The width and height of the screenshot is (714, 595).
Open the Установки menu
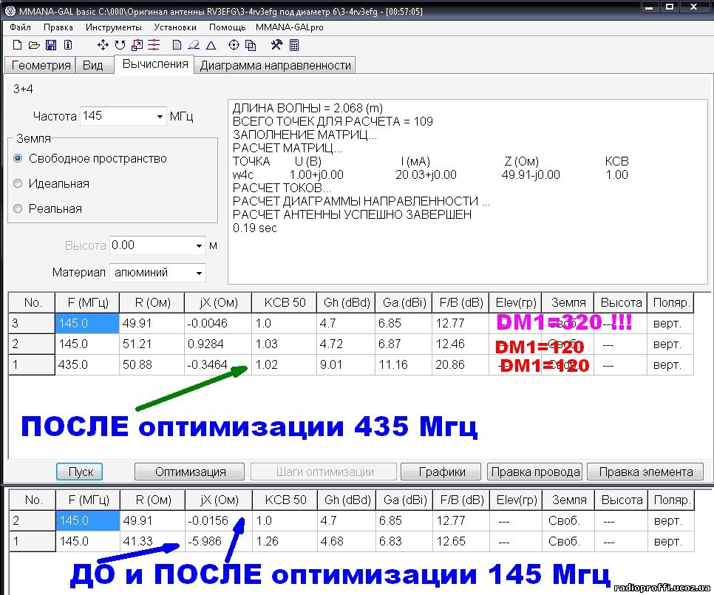175,27
